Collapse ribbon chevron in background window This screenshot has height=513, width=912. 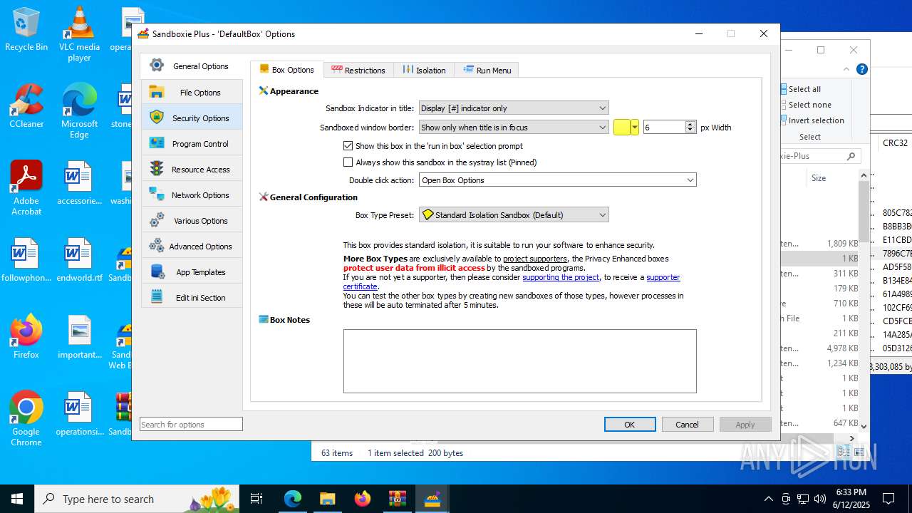click(x=846, y=69)
